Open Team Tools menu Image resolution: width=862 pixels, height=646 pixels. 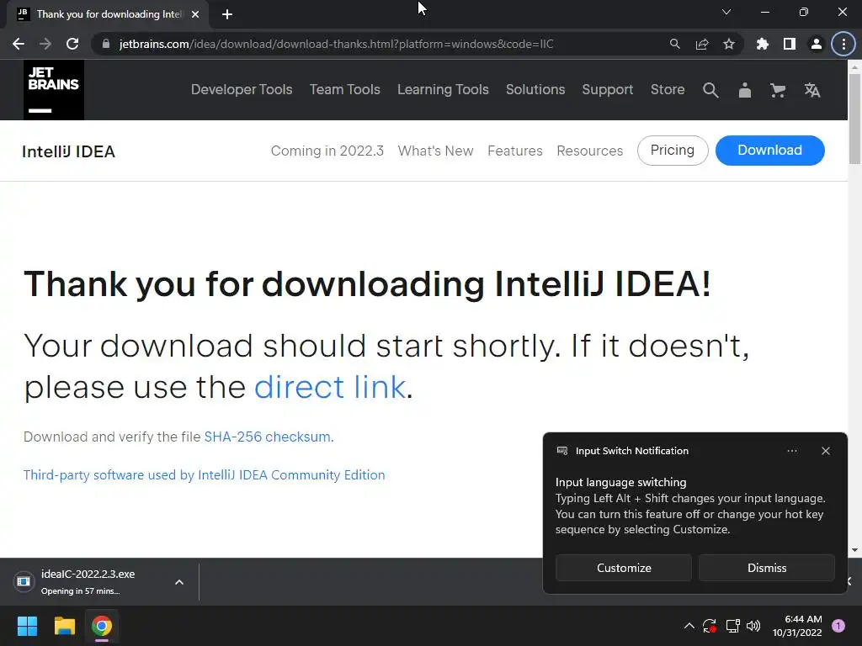[344, 89]
